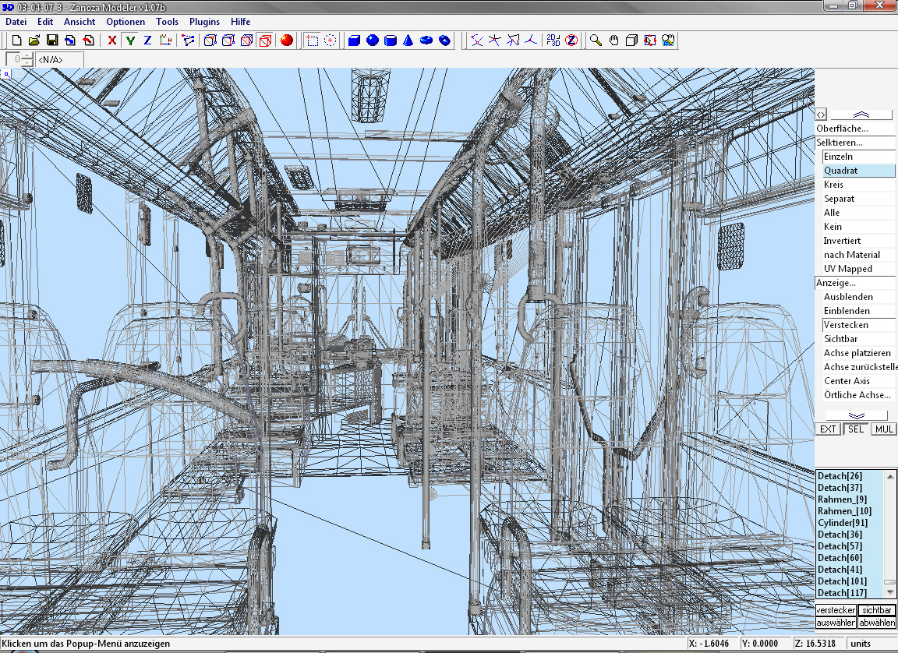
Task: Click the white cube view icon
Action: [631, 40]
